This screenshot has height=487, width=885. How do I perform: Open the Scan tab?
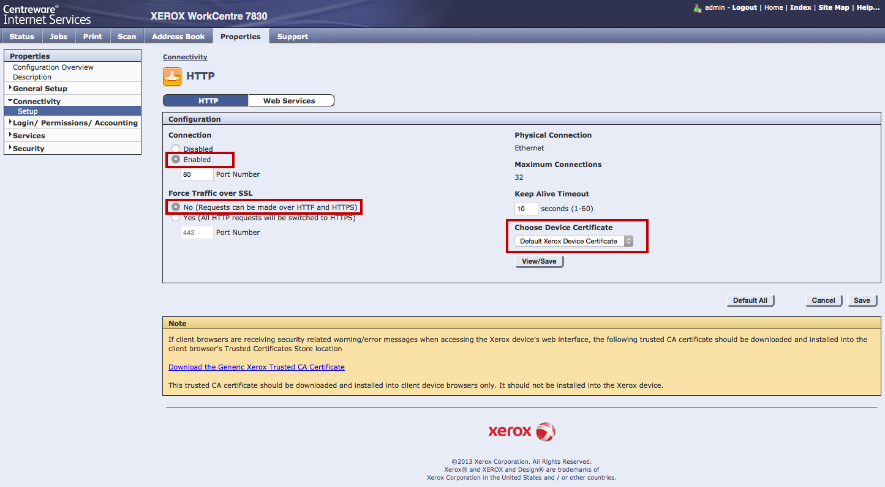[x=127, y=36]
